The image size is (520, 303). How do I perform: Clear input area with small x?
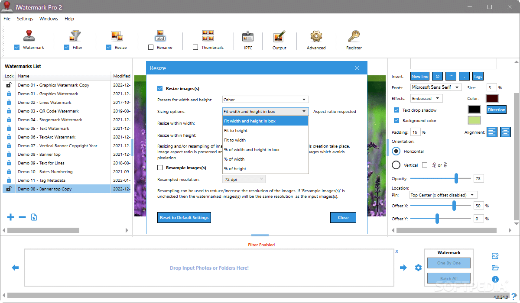click(x=396, y=251)
